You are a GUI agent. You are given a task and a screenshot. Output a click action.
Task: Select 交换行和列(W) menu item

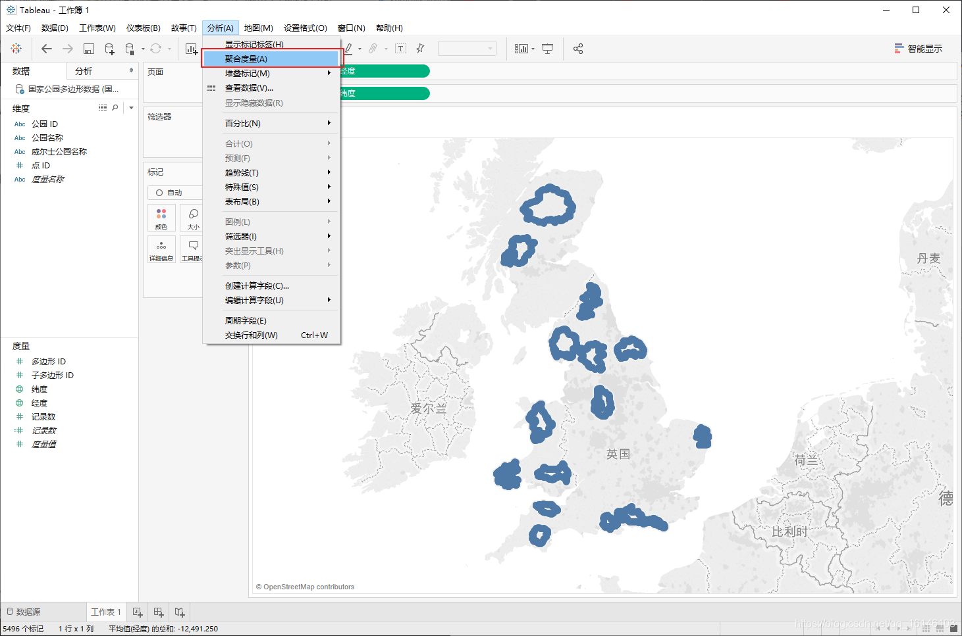click(x=271, y=335)
